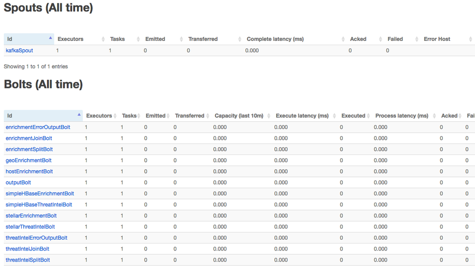Click sort arrows on spouts Executors column

pyautogui.click(x=103, y=39)
